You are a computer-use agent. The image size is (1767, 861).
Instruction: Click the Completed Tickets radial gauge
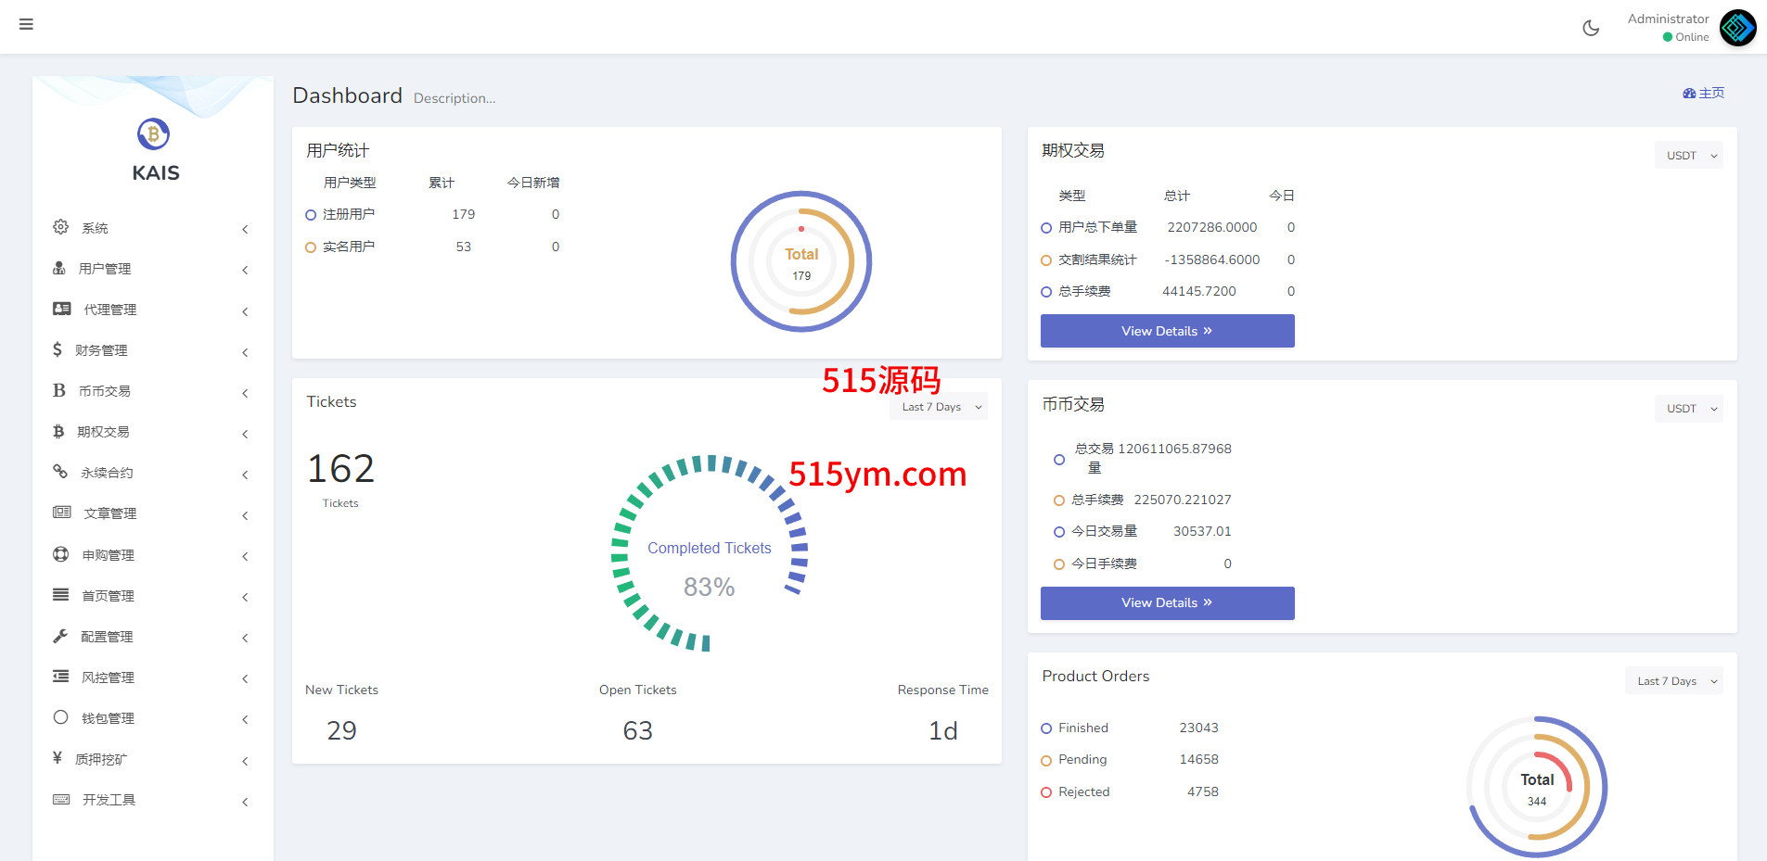(710, 552)
